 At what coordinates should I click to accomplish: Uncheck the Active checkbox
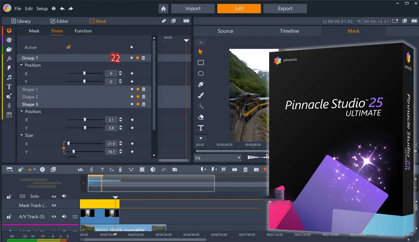click(x=68, y=47)
